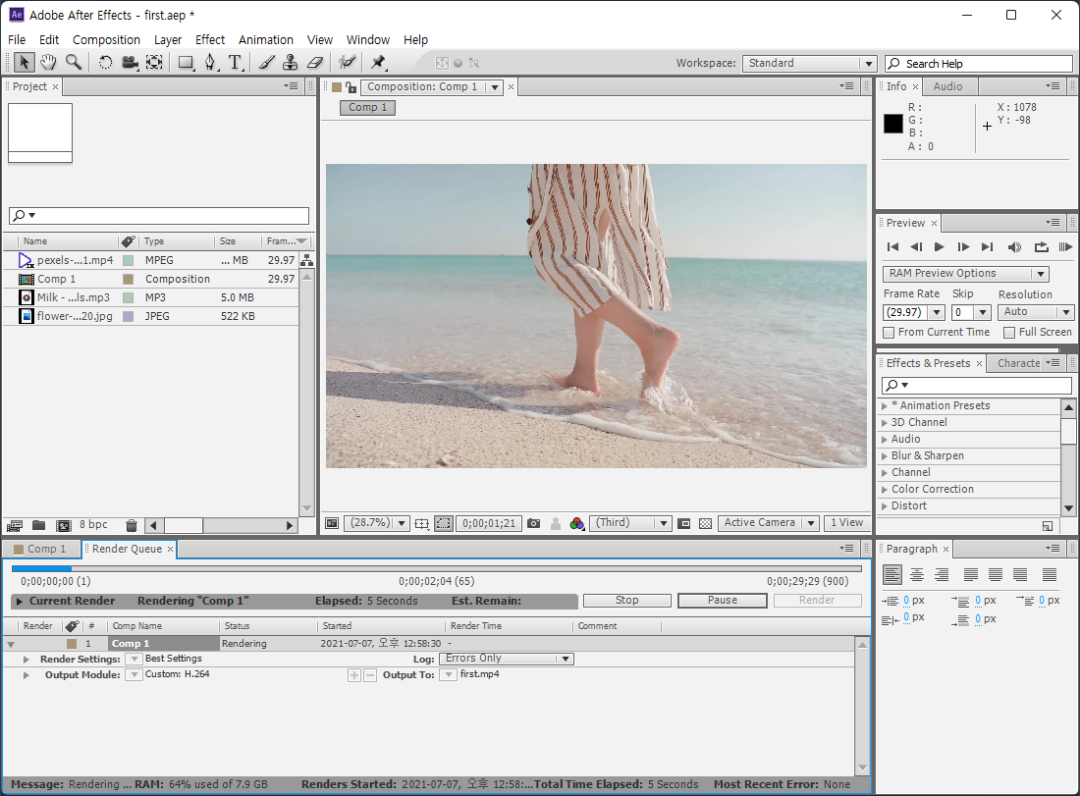Screen dimensions: 1080x796
Task: Select the Hand tool
Action: (48, 63)
